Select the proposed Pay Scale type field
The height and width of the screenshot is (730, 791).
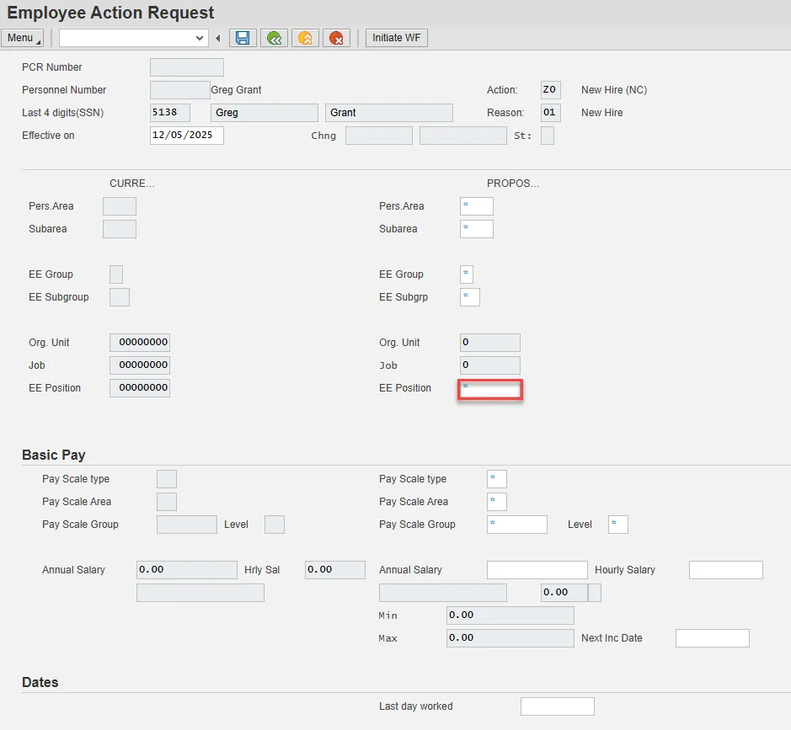[496, 479]
